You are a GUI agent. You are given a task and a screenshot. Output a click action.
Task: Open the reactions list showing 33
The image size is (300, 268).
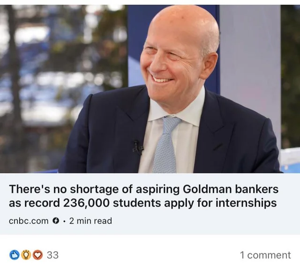[x=52, y=255]
